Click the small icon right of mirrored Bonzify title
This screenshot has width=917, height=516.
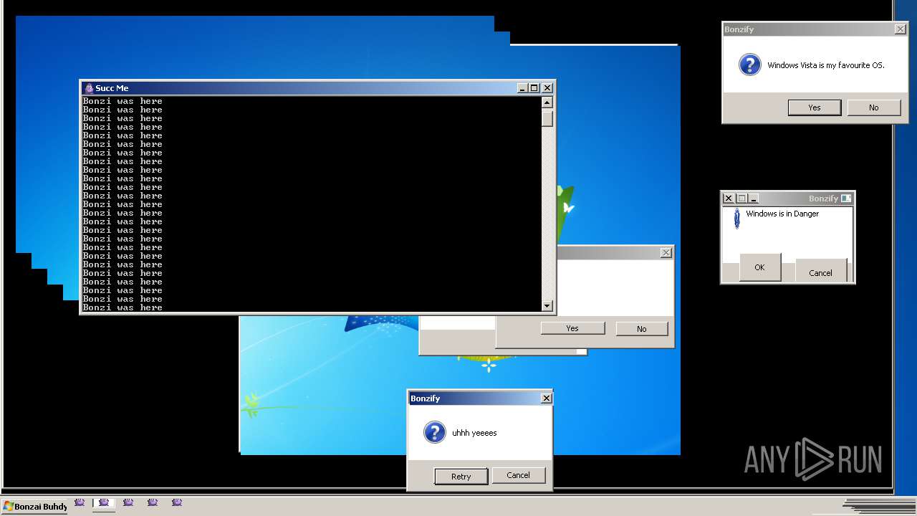(x=846, y=199)
